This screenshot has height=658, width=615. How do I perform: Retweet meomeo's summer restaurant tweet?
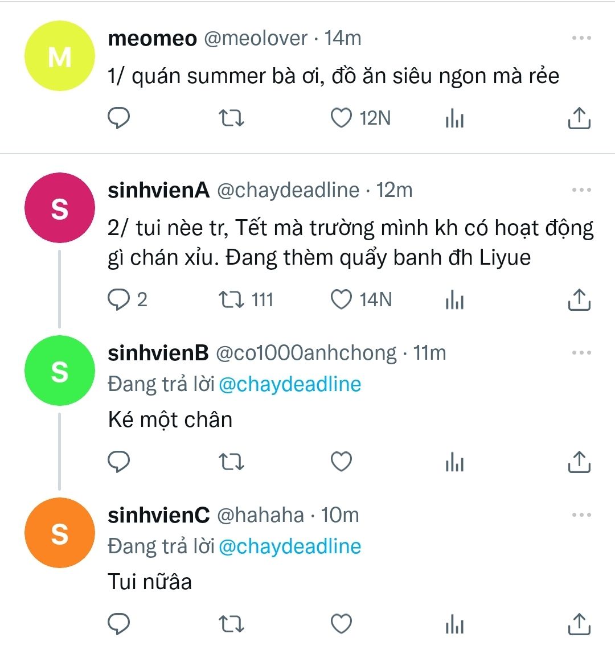point(231,118)
